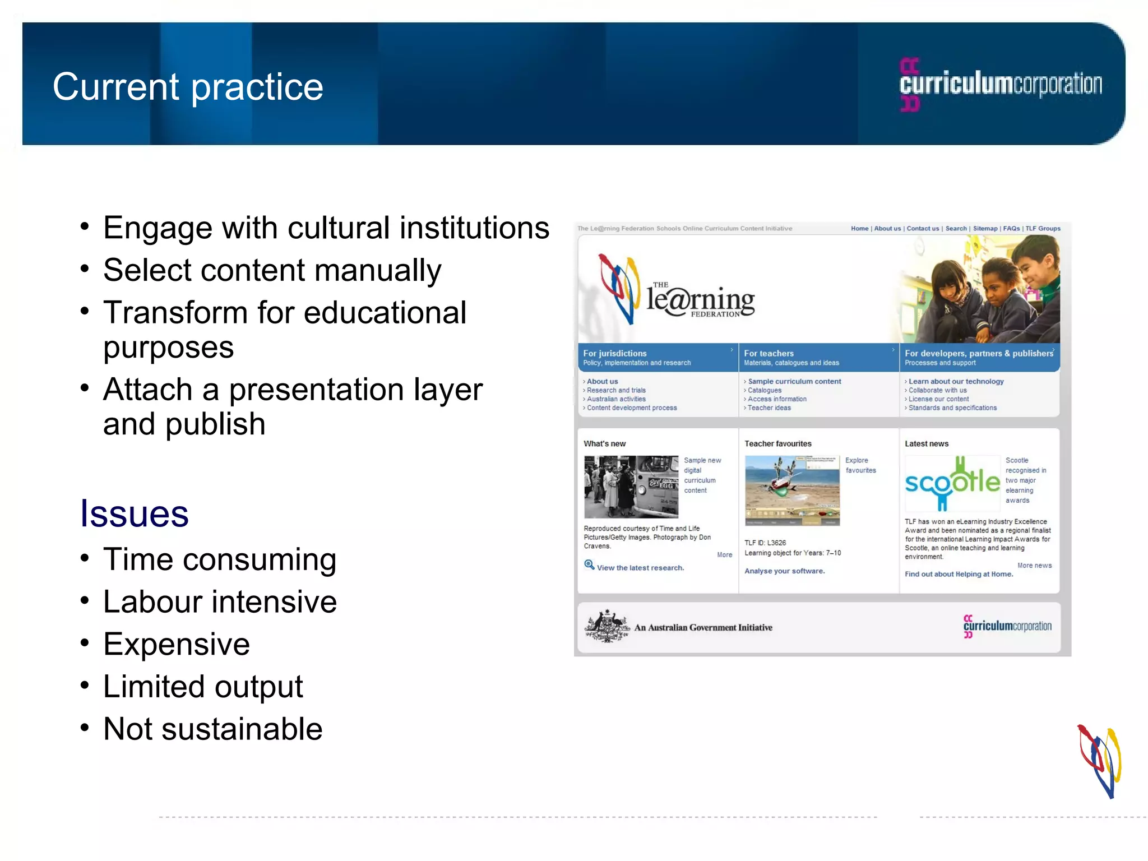Click bullet 'Not sustainable'
This screenshot has width=1148, height=861.
[212, 729]
